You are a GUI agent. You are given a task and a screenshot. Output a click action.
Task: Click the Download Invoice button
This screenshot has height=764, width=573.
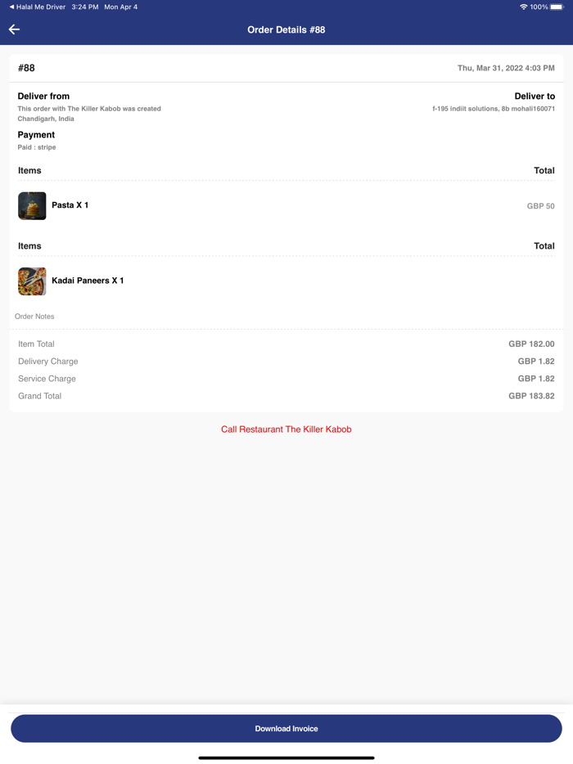pyautogui.click(x=286, y=729)
